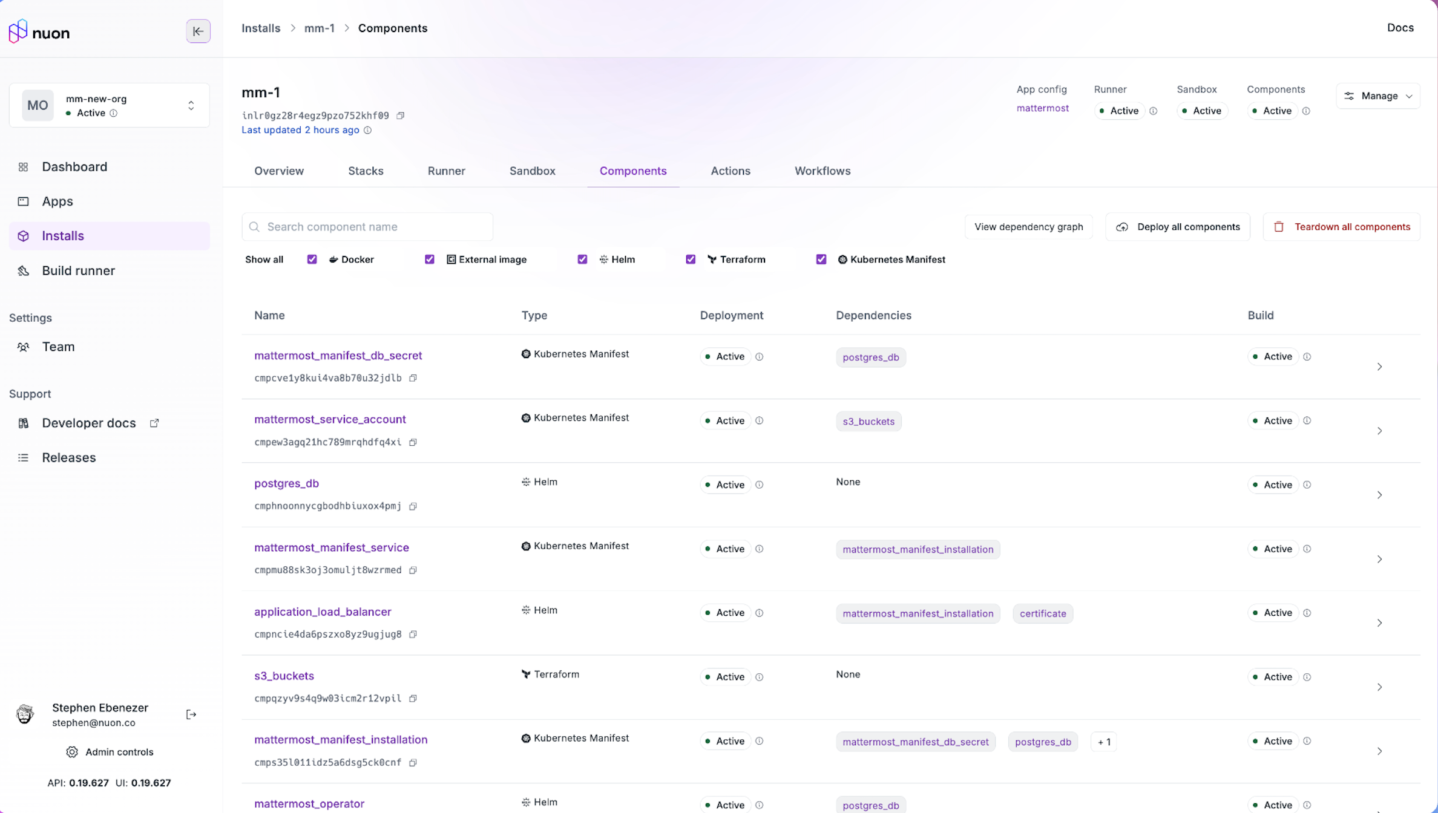Copy ID of application_load_balancer
The height and width of the screenshot is (813, 1438).
413,634
